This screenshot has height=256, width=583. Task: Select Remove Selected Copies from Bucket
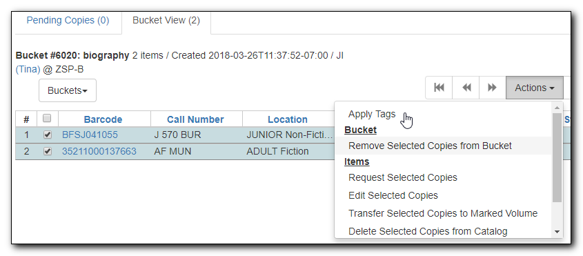coord(430,146)
